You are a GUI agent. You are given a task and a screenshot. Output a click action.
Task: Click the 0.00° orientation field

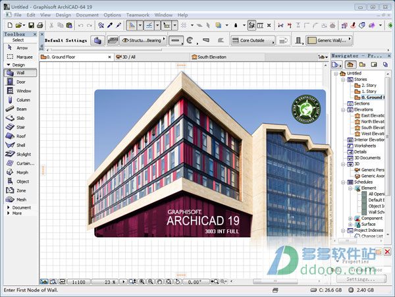click(x=196, y=282)
